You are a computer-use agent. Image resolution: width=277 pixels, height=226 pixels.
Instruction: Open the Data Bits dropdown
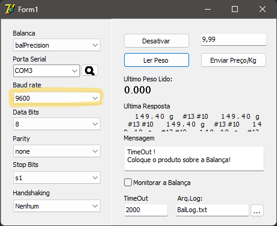[57, 124]
